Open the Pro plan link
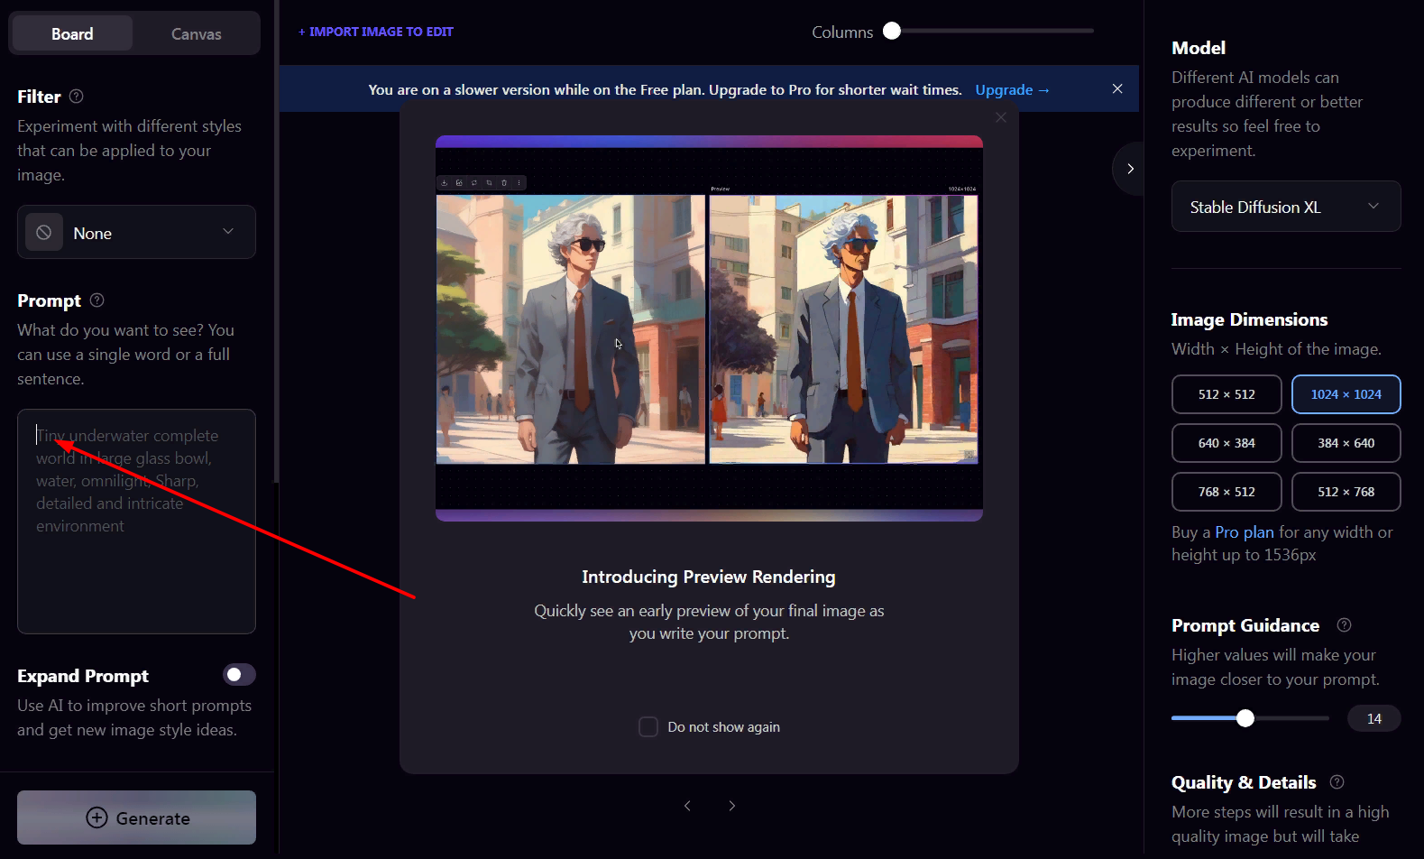 pyautogui.click(x=1244, y=532)
